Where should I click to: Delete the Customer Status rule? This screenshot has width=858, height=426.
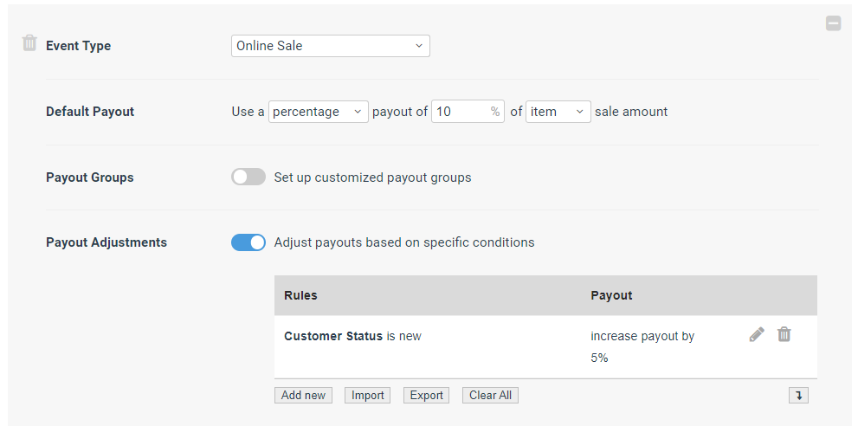784,334
